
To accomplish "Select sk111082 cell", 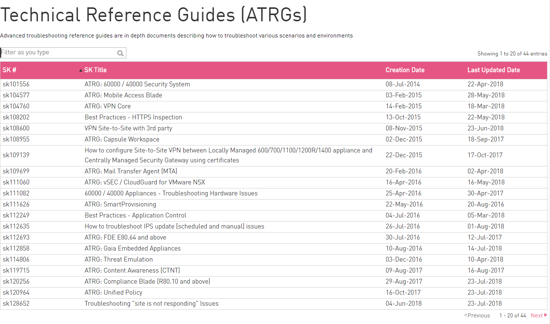I will pyautogui.click(x=16, y=193).
